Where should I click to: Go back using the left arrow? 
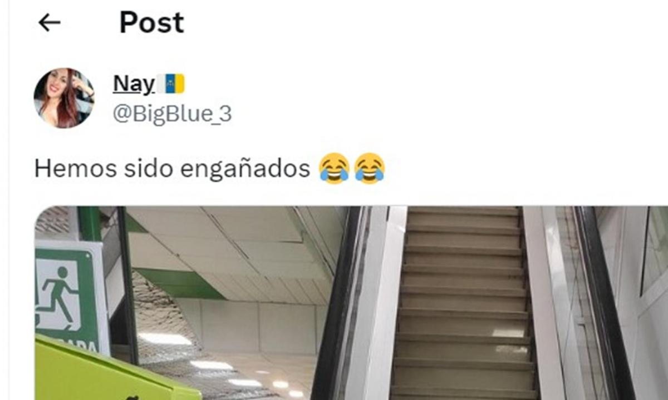click(x=49, y=23)
